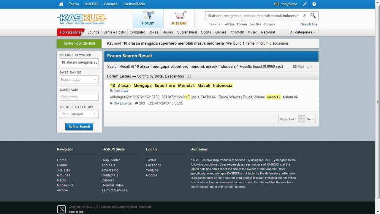Open the Go page dropdown
The image size is (380, 214).
(x=310, y=119)
